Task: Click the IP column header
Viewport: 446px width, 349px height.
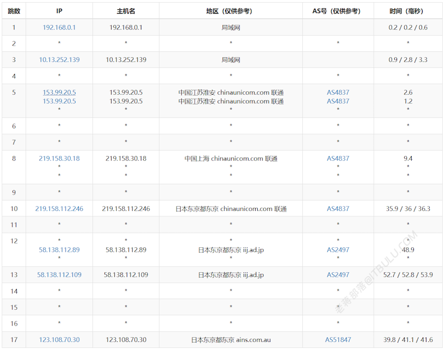Action: pos(59,11)
